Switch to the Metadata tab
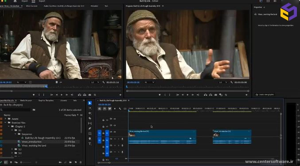 (x=94, y=6)
